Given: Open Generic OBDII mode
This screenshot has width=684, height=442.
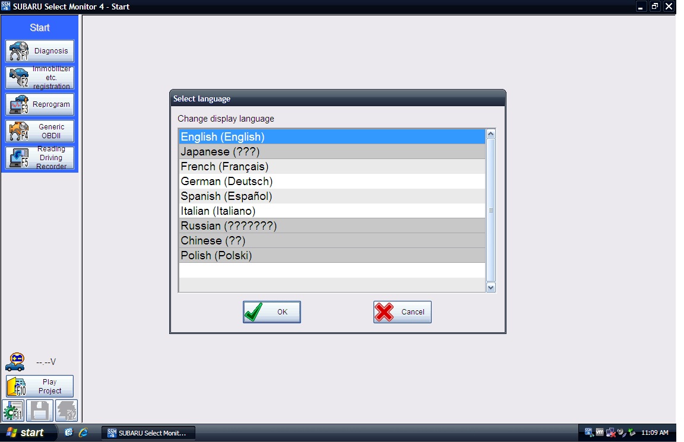Looking at the screenshot, I should click(40, 131).
